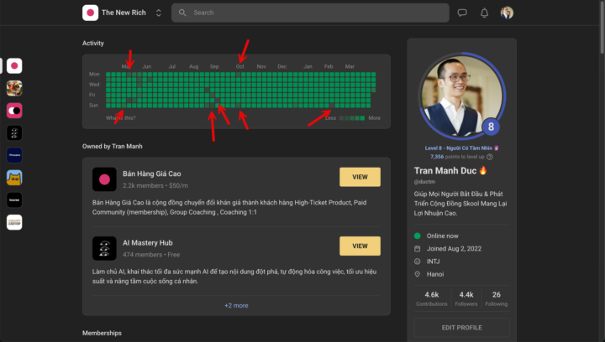Click the page vertical scrollbar
This screenshot has width=605, height=342.
(602, 27)
